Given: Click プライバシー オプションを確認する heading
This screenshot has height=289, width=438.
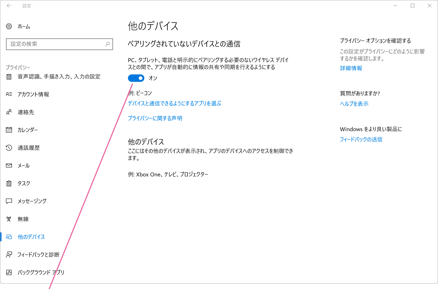Looking at the screenshot, I should click(376, 41).
